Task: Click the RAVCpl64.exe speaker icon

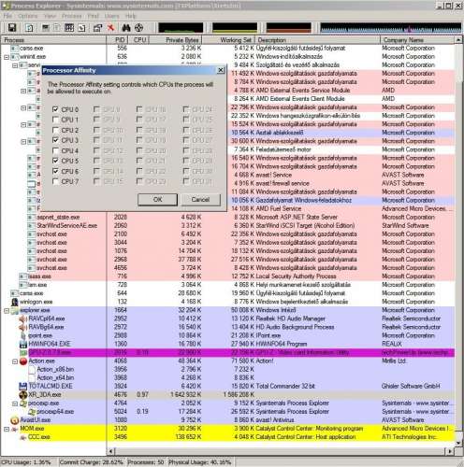Action: click(x=22, y=318)
